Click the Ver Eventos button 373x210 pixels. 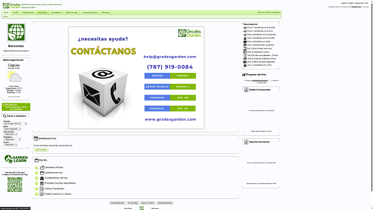(x=41, y=150)
